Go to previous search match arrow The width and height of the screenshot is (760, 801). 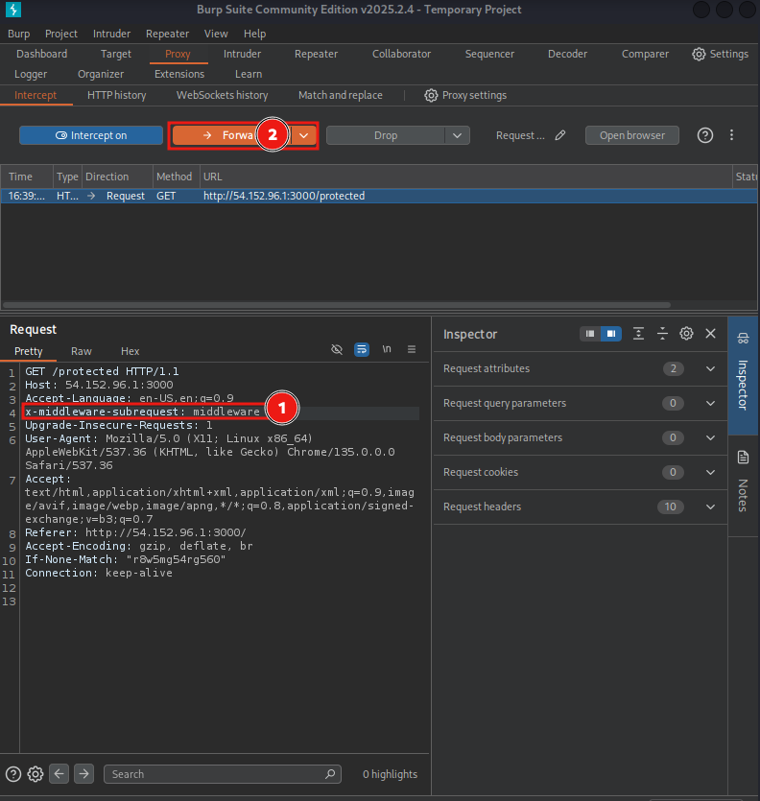(x=59, y=774)
